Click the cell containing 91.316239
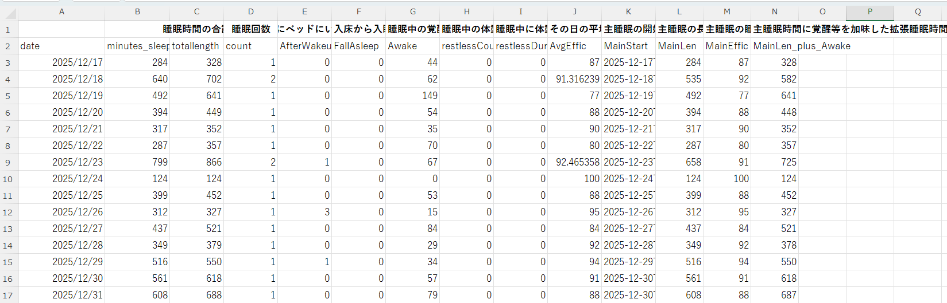The image size is (947, 303). coord(574,79)
